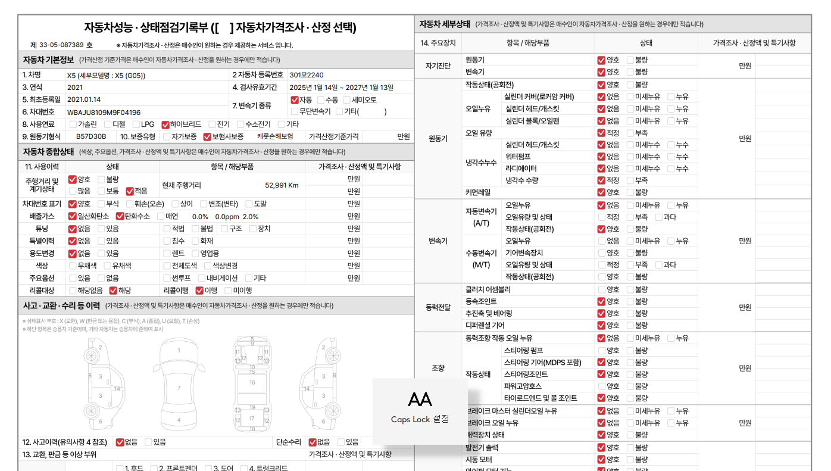The image size is (831, 471).
Task: Tick the 썬루프 option checkbox
Action: pyautogui.click(x=167, y=278)
